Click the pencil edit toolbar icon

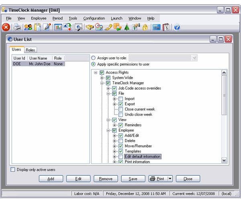pos(47,27)
